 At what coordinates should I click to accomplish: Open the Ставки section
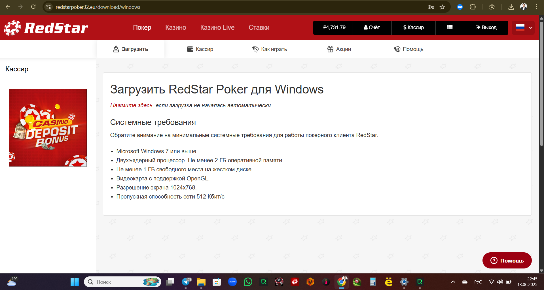pos(259,27)
